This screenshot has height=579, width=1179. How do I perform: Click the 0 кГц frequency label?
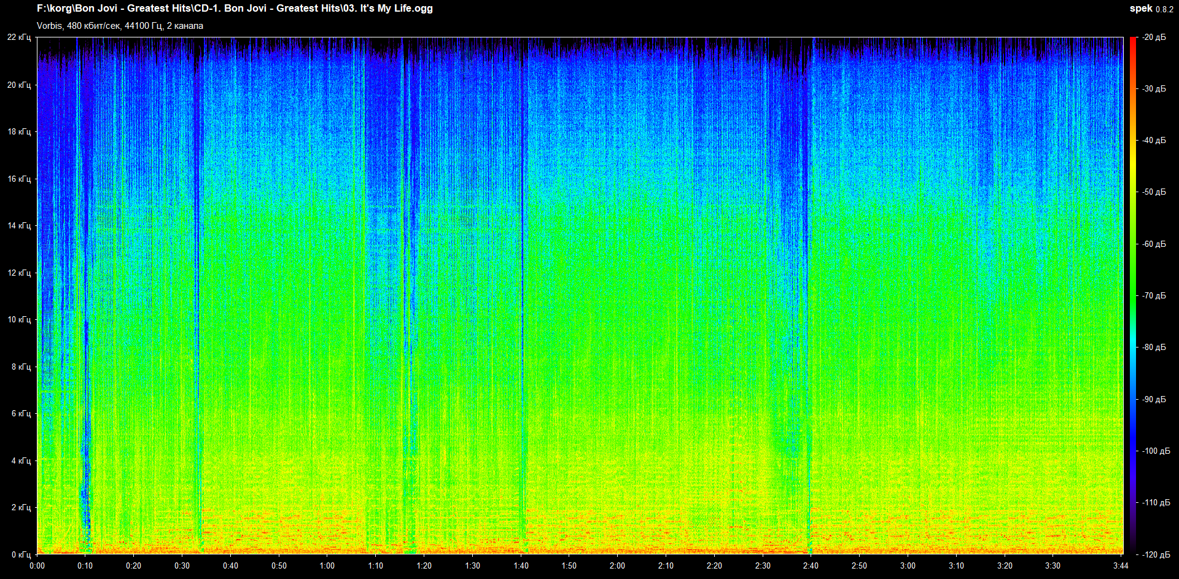point(20,554)
